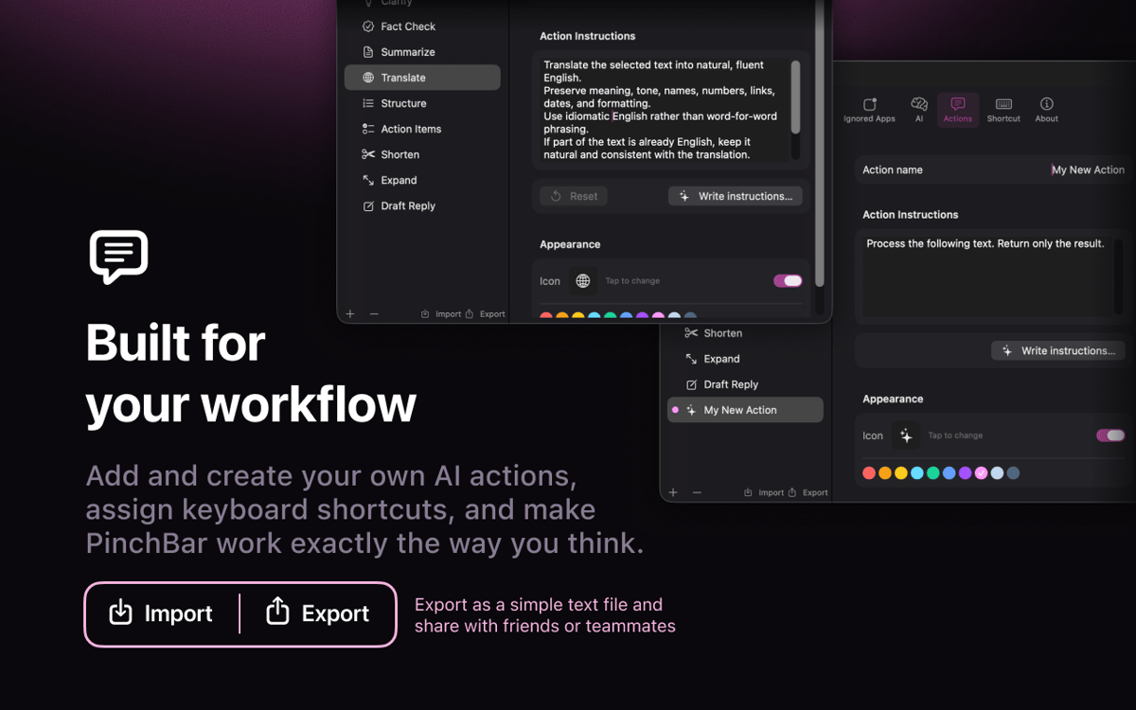The width and height of the screenshot is (1136, 710).
Task: Click the globe icon picker under Appearance
Action: 583,281
